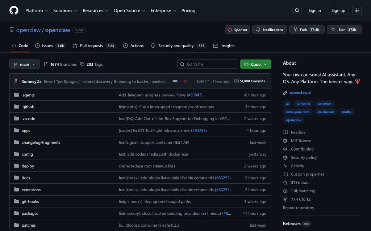The image size is (371, 231).
Task: Open pull request #83847 link
Action: pyautogui.click(x=195, y=95)
